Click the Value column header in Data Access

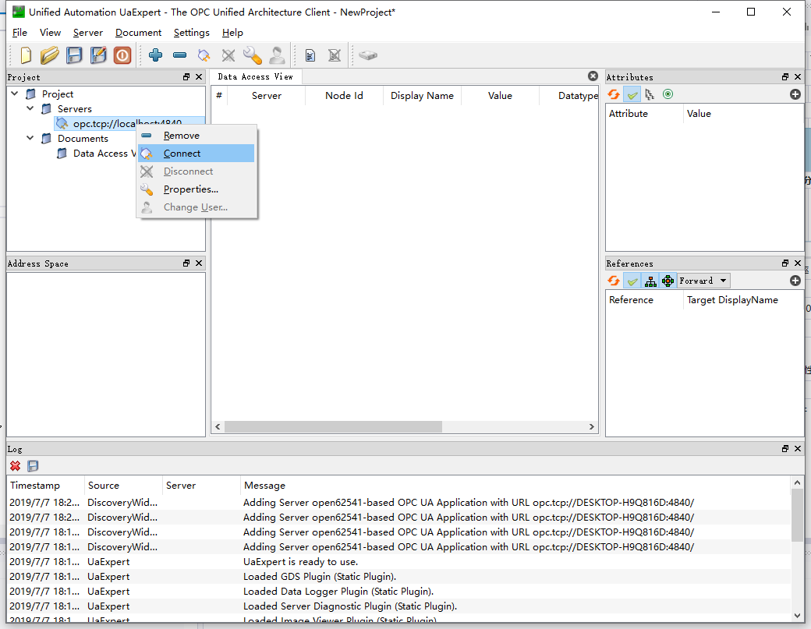[x=500, y=96]
